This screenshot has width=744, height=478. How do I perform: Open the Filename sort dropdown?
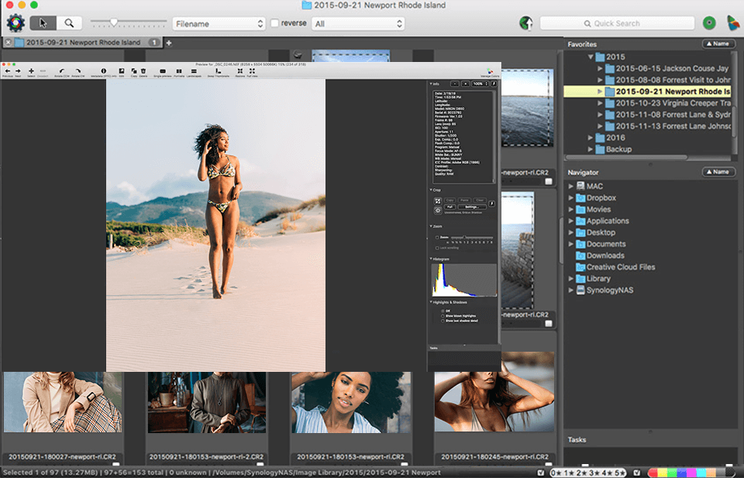[218, 23]
